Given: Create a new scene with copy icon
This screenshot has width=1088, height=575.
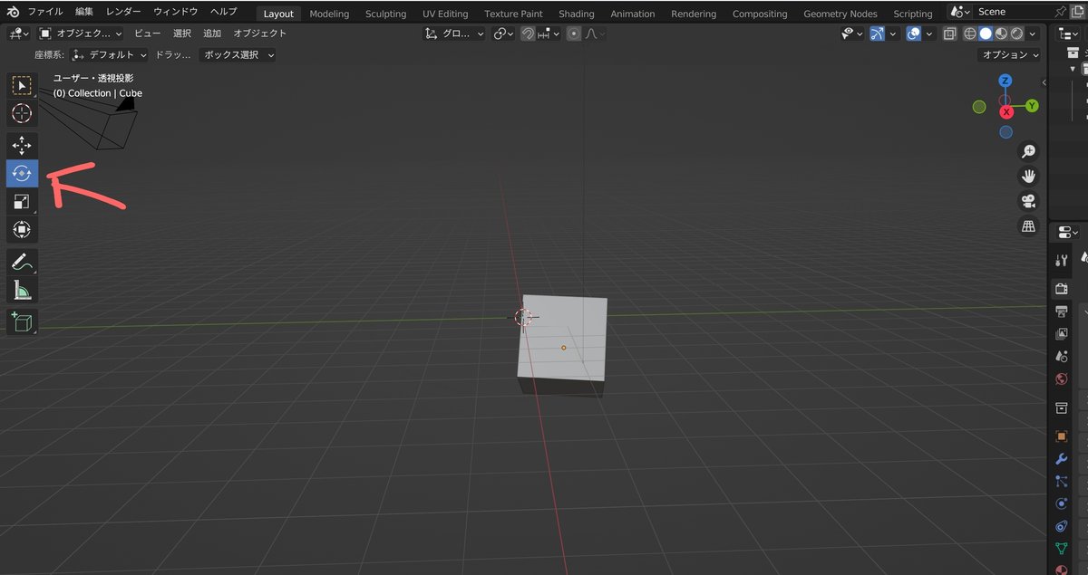Looking at the screenshot, I should tap(1078, 12).
